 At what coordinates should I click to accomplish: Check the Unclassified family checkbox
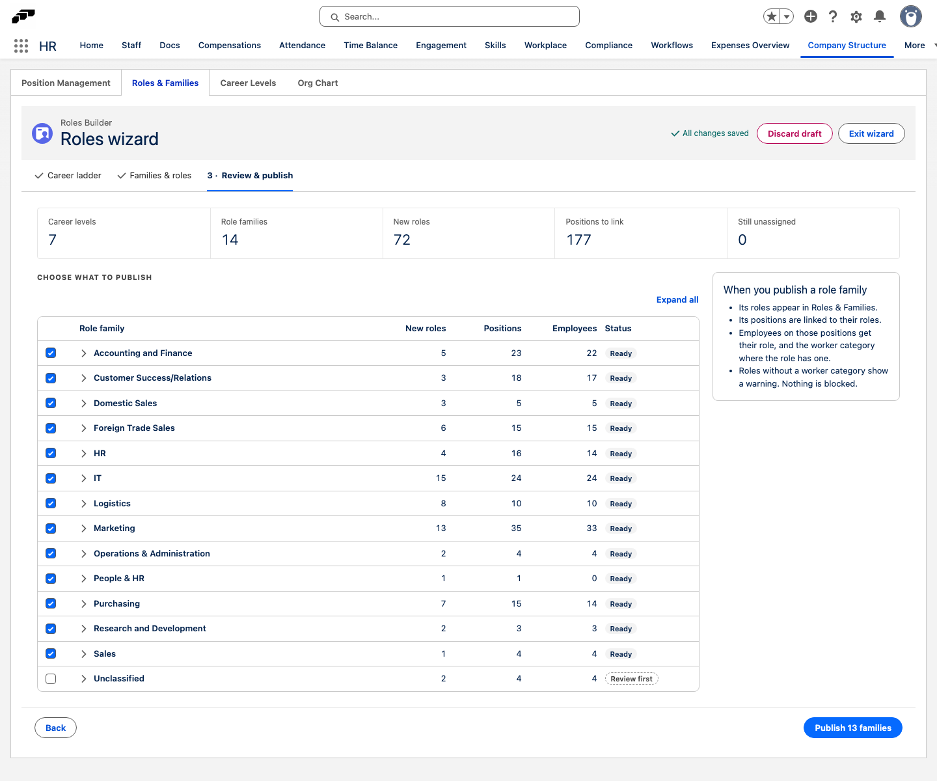coord(51,679)
